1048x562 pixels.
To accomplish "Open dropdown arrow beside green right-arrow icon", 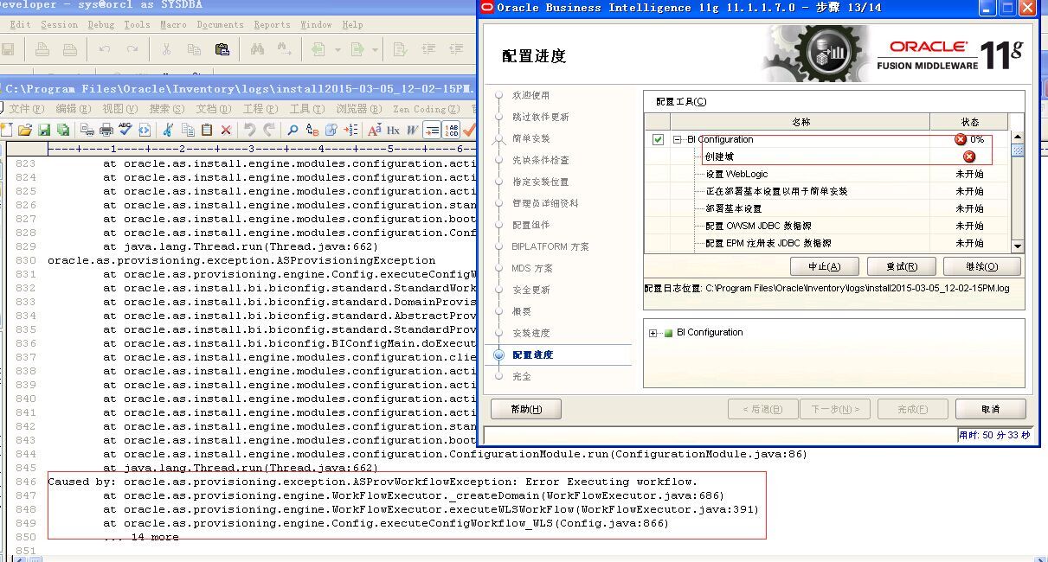I will tap(374, 49).
